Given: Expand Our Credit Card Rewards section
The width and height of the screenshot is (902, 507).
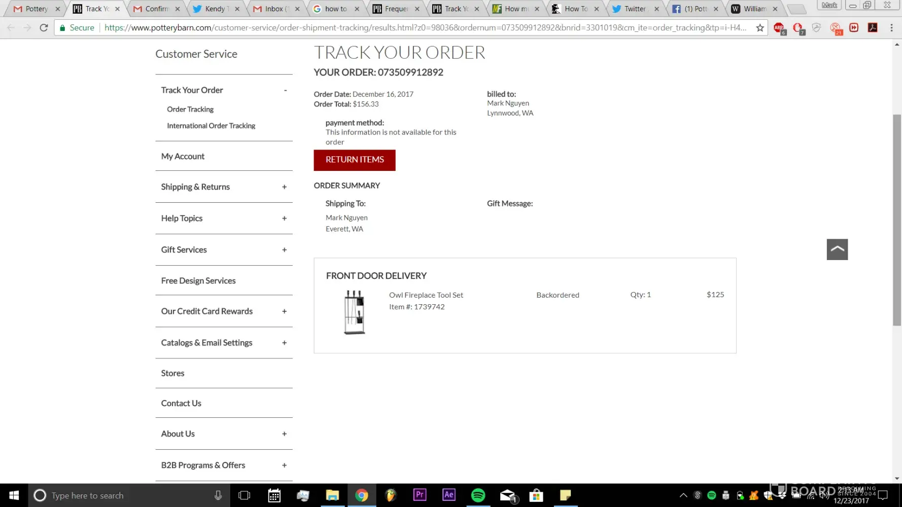Looking at the screenshot, I should pos(284,311).
